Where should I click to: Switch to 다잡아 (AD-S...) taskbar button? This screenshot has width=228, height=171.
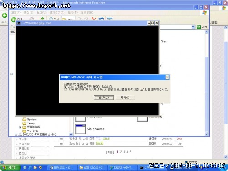[x=123, y=167]
